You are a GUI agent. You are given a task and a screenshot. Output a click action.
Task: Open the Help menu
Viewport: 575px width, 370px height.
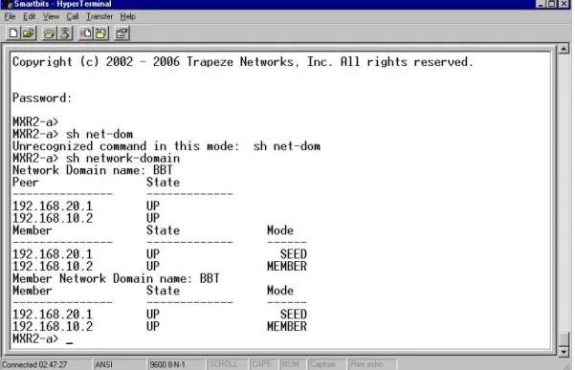tap(127, 16)
